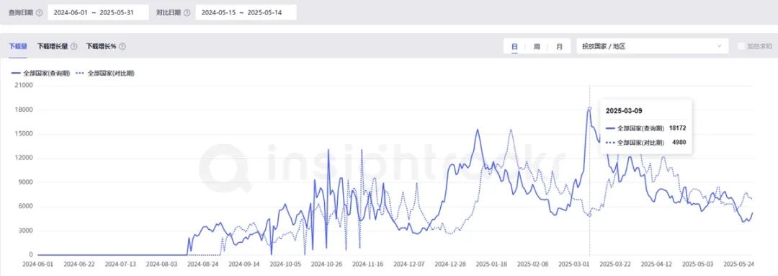The image size is (778, 276).
Task: Open the comparison date range picker 2024-05-15
Action: [x=246, y=12]
